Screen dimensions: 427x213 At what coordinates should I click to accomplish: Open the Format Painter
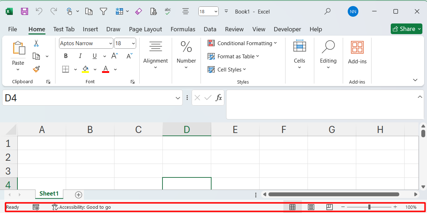[36, 69]
